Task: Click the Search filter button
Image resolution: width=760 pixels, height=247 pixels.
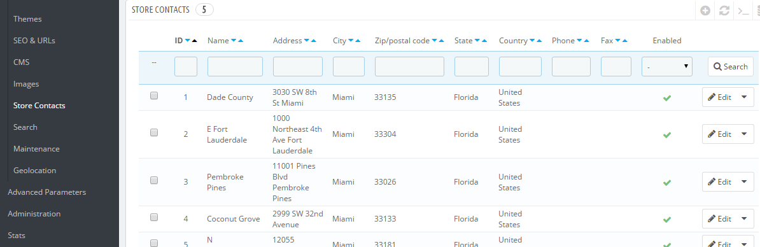Action: pyautogui.click(x=731, y=66)
